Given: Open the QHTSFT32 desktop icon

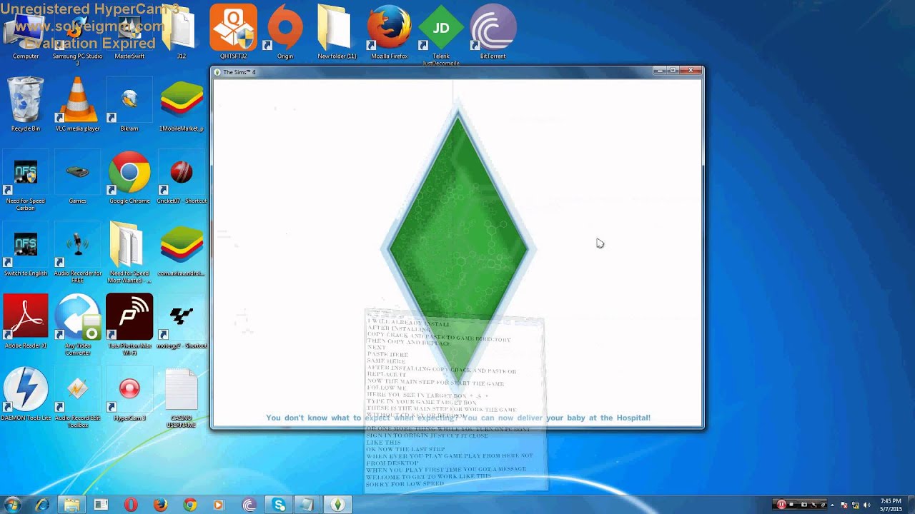Looking at the screenshot, I should pos(233,32).
